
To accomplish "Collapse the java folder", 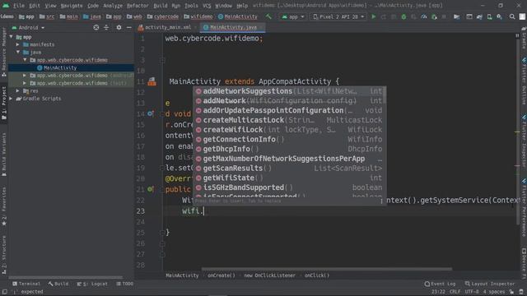I will [x=18, y=53].
